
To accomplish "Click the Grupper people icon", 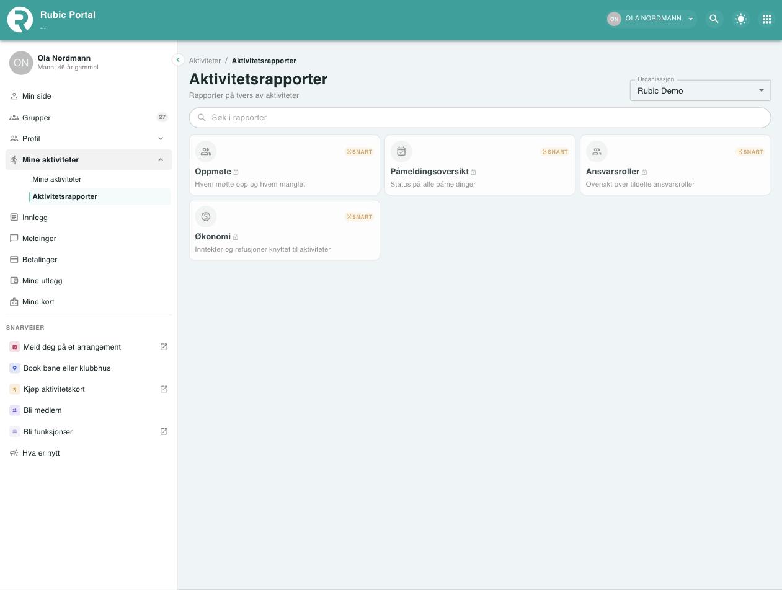I will (x=14, y=117).
